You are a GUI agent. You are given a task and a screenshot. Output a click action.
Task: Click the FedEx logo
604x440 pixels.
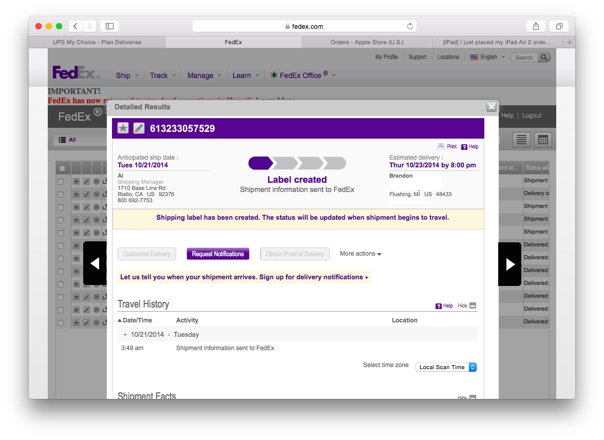[76, 72]
